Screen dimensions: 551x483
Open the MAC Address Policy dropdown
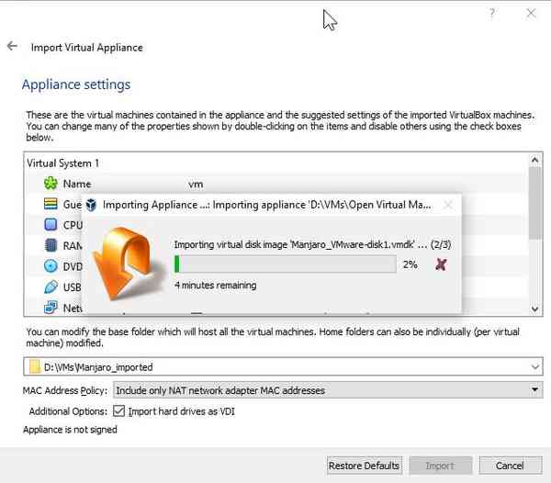point(328,390)
